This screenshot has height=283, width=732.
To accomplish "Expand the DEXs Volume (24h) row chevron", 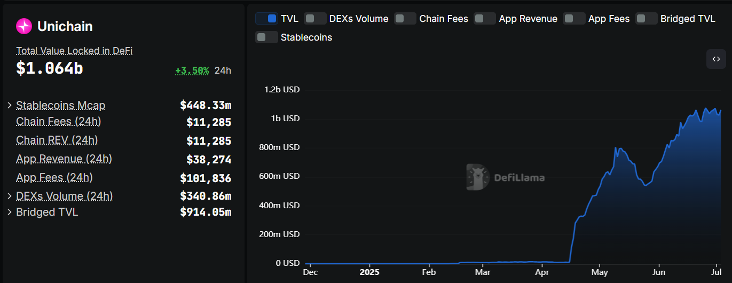I will pyautogui.click(x=9, y=196).
